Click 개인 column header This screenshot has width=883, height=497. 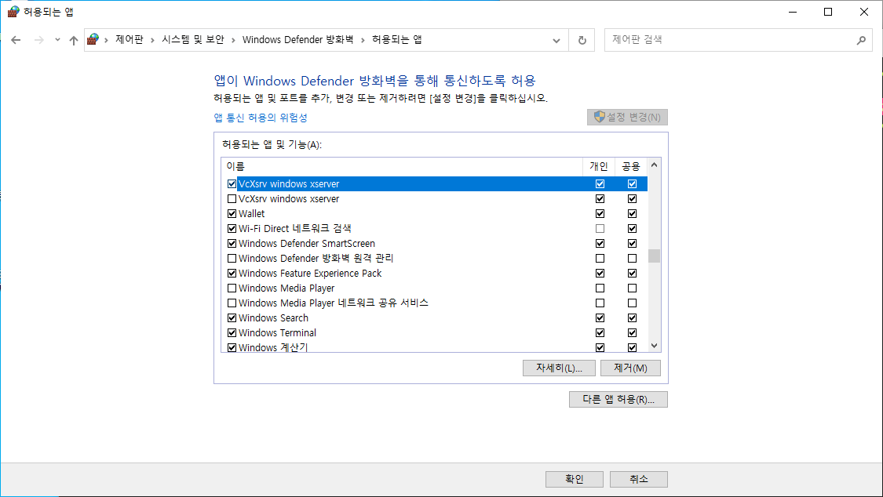pos(599,166)
